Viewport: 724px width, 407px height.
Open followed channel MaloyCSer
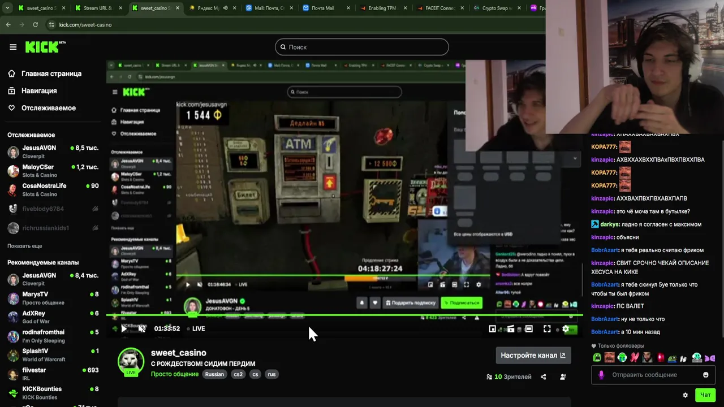(53, 171)
